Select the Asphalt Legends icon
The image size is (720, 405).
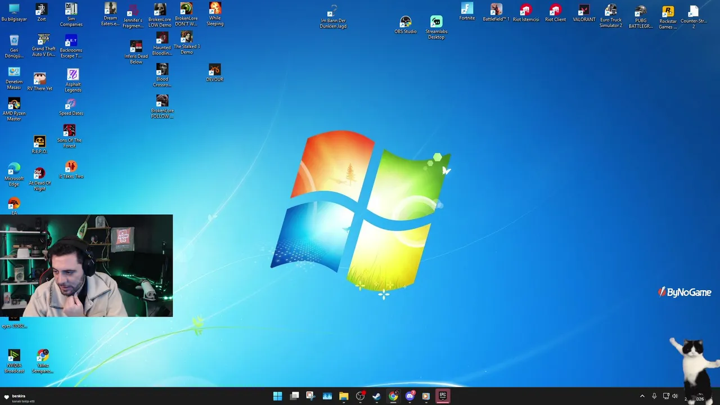(x=73, y=80)
